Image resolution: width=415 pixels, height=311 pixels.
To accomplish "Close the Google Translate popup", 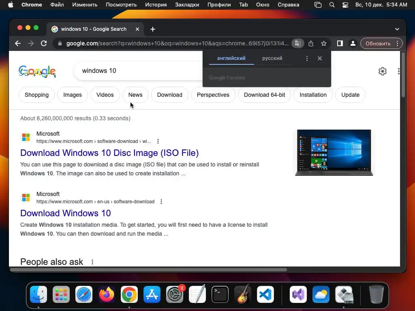I will pos(320,58).
